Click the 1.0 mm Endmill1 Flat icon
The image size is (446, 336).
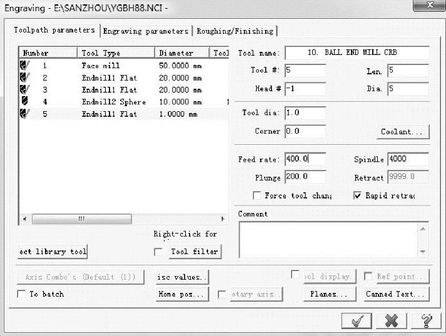[25, 114]
